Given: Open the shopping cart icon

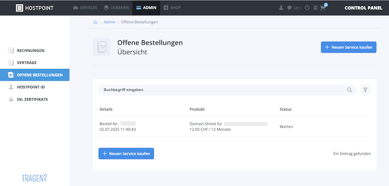Looking at the screenshot, I should tap(323, 7).
